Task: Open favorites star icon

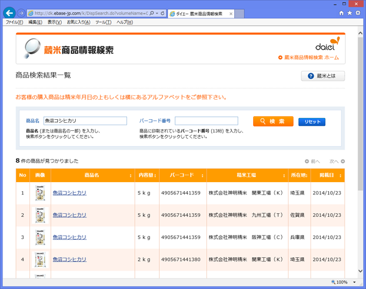Action: click(x=350, y=13)
